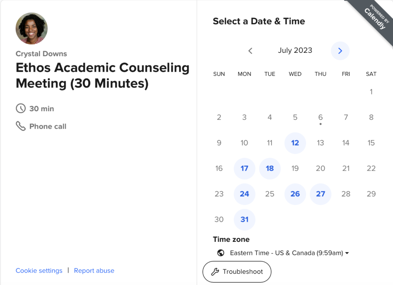Open the Eastern Time zone dropdown
393x285 pixels.
point(289,253)
